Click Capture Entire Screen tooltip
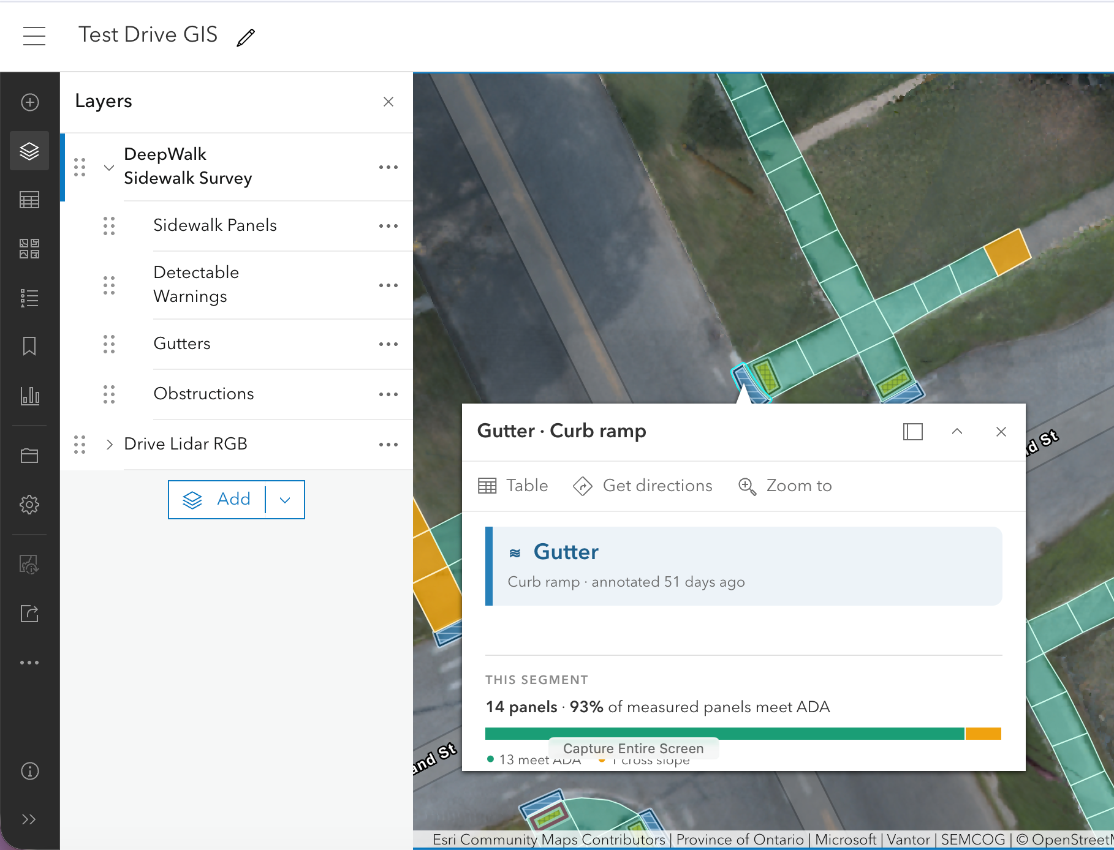The image size is (1114, 850). (x=634, y=748)
